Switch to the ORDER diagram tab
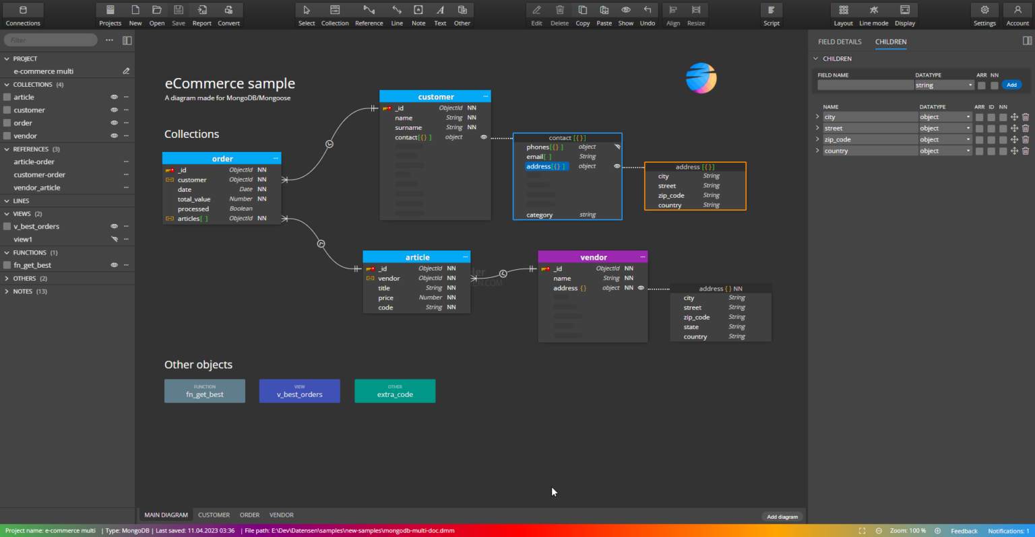The width and height of the screenshot is (1035, 537). 249,515
